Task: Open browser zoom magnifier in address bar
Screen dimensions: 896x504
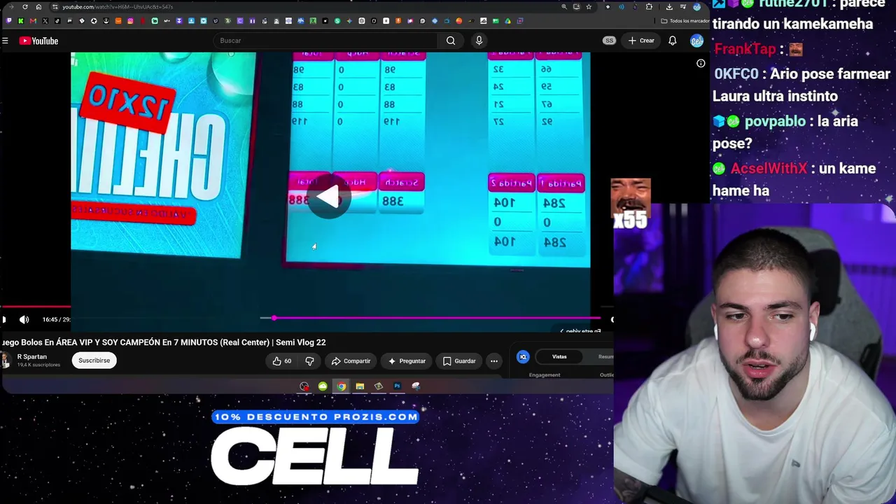Action: click(x=564, y=7)
